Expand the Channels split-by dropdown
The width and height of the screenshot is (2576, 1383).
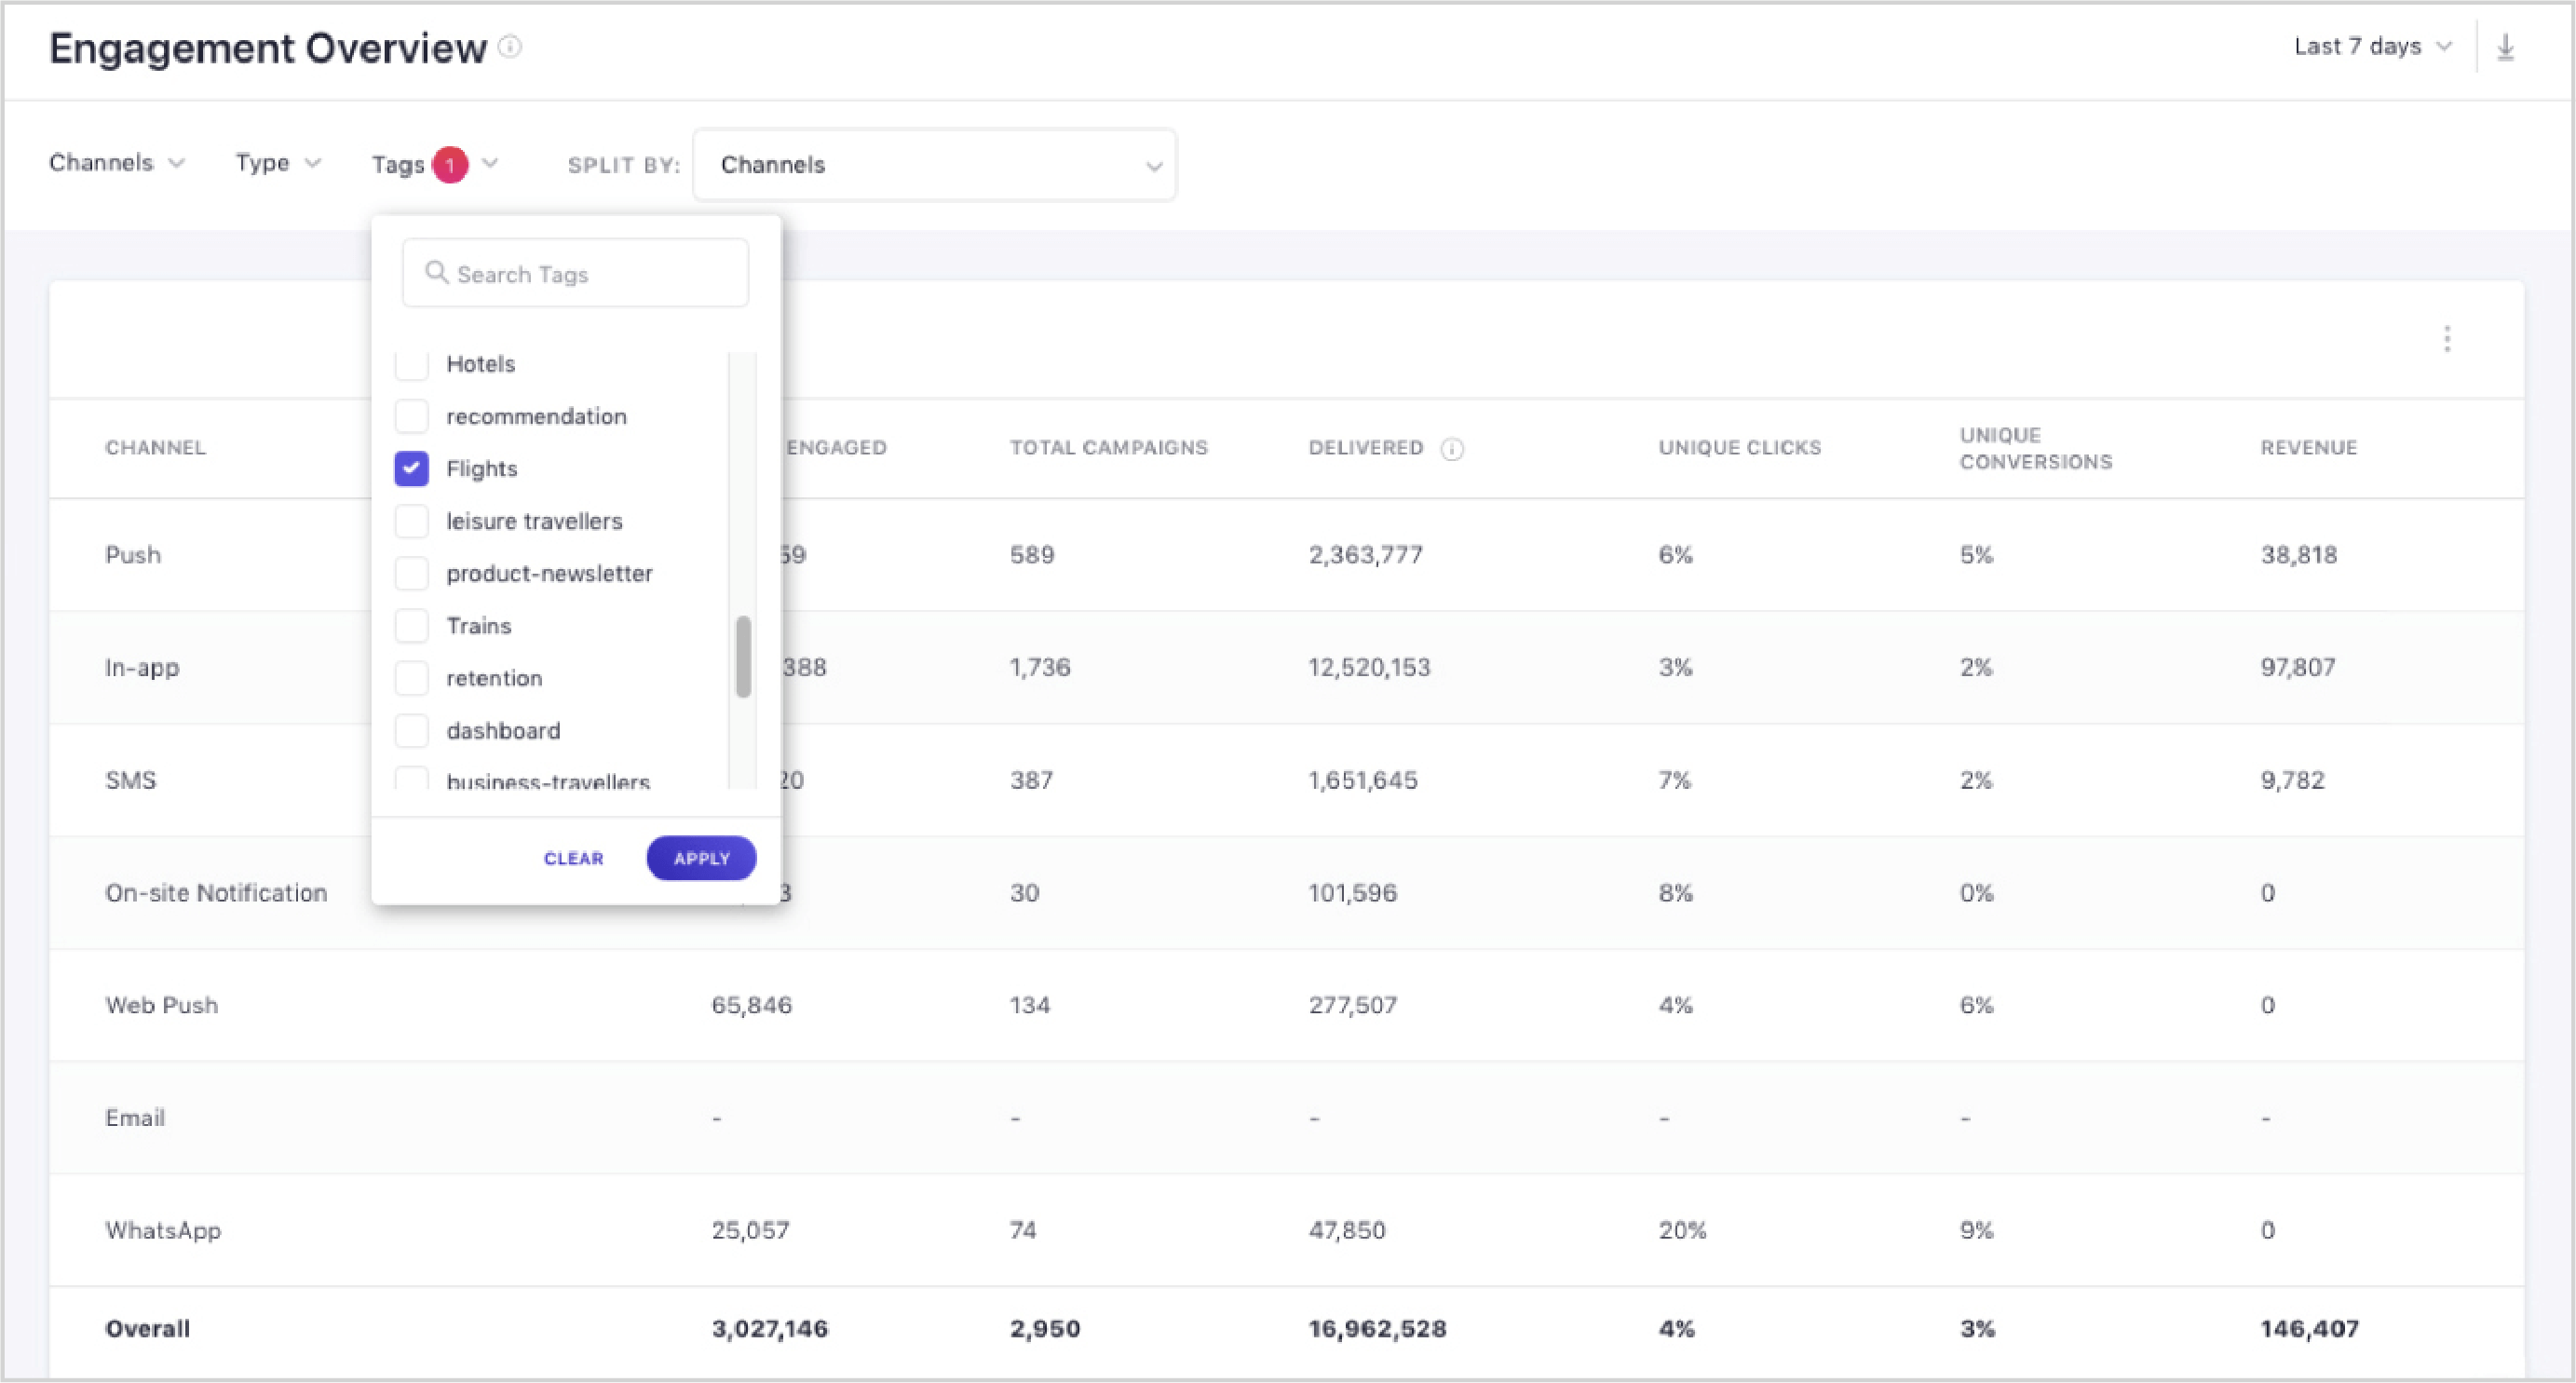click(935, 164)
